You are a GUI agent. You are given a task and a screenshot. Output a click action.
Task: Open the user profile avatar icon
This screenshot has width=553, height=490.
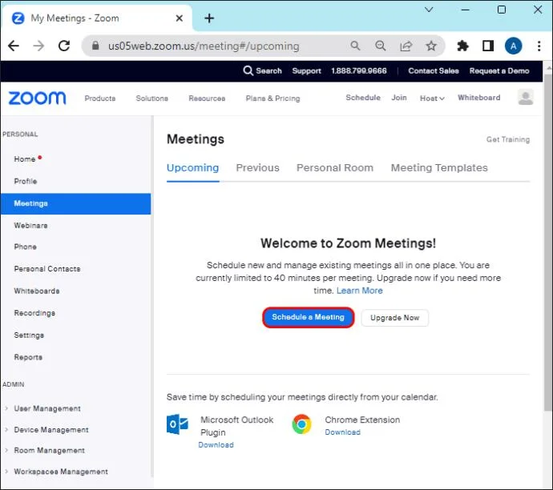(x=525, y=97)
